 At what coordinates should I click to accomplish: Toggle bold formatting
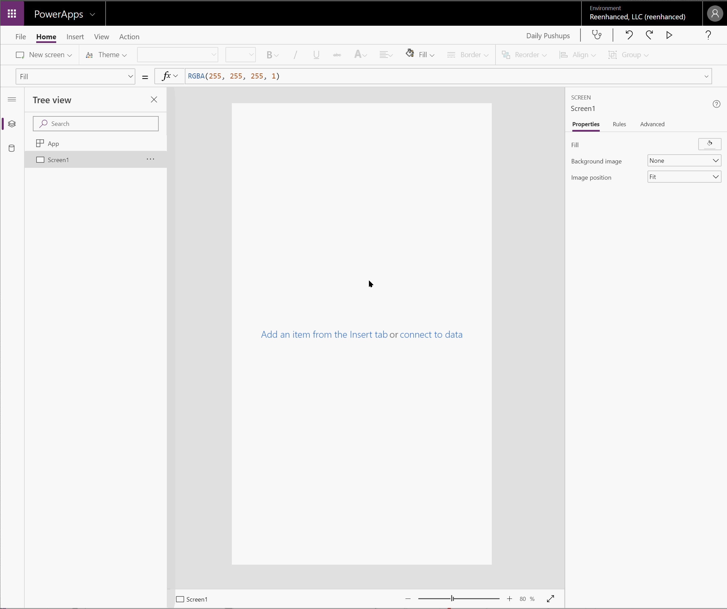[270, 55]
